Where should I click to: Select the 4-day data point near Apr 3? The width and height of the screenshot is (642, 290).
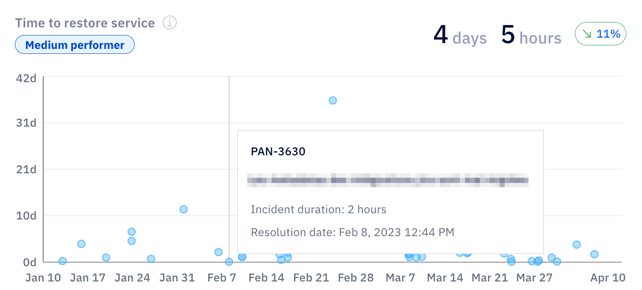[x=577, y=245]
